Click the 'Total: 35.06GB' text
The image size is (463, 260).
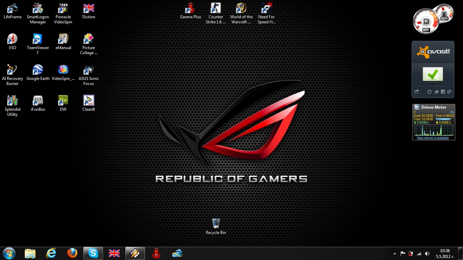click(423, 119)
